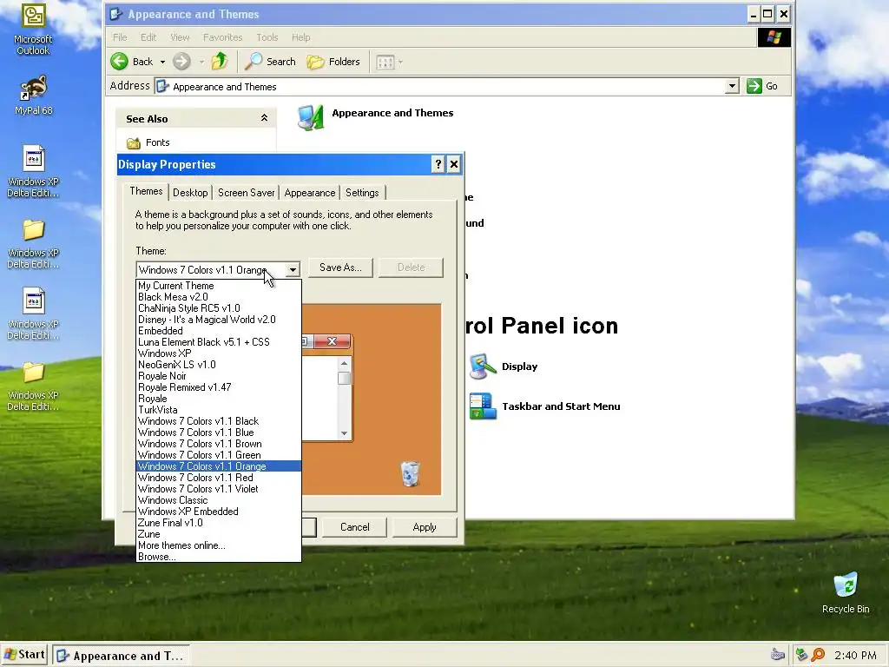Select Windows 7 Colors v1.1 Violet

(219, 489)
